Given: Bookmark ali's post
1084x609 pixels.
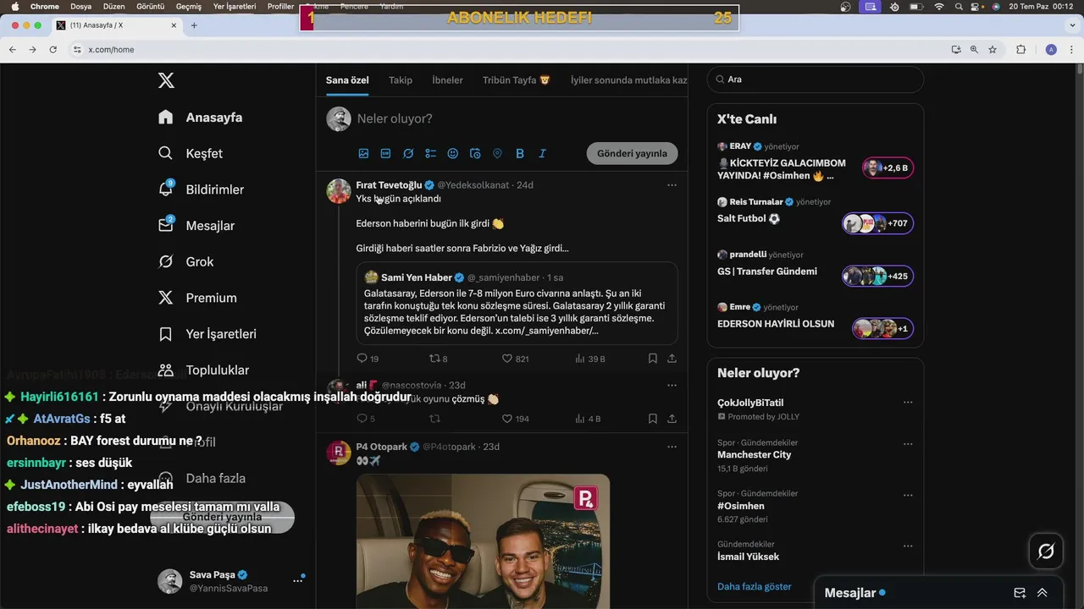Looking at the screenshot, I should point(653,419).
